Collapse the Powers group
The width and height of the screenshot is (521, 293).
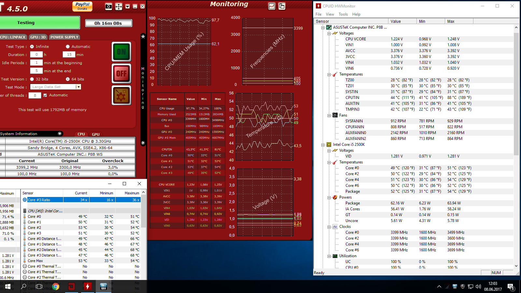(x=329, y=198)
